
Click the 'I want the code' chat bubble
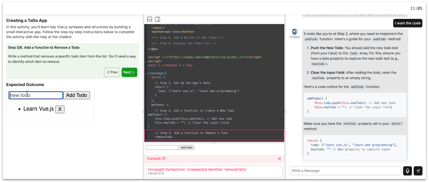(408, 23)
